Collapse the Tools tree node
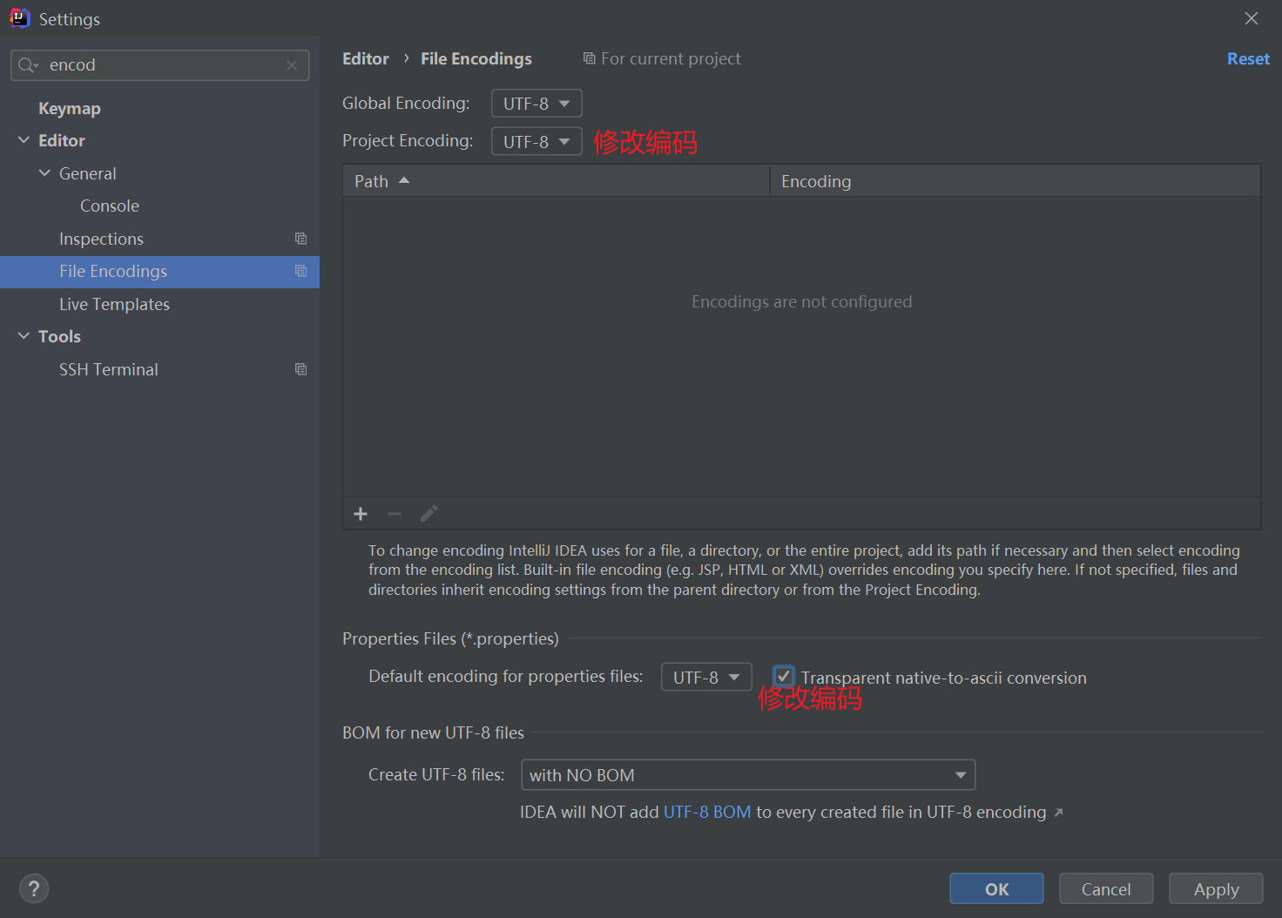Screen dimensions: 1282x918 24,336
